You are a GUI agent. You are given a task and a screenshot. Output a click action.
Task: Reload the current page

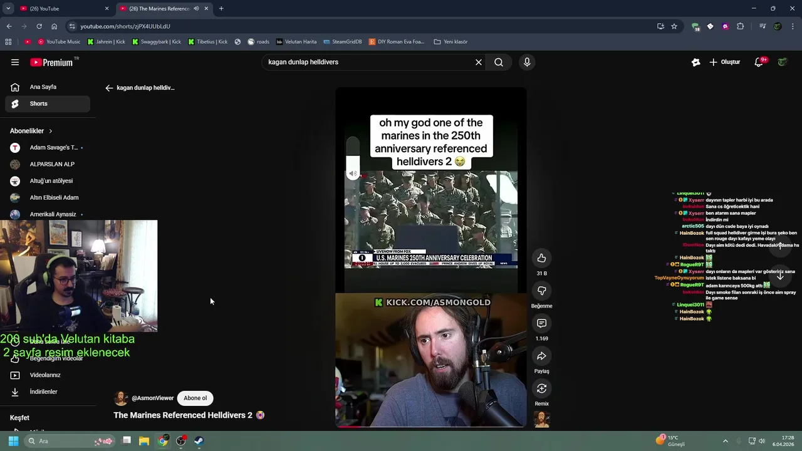coord(39,26)
